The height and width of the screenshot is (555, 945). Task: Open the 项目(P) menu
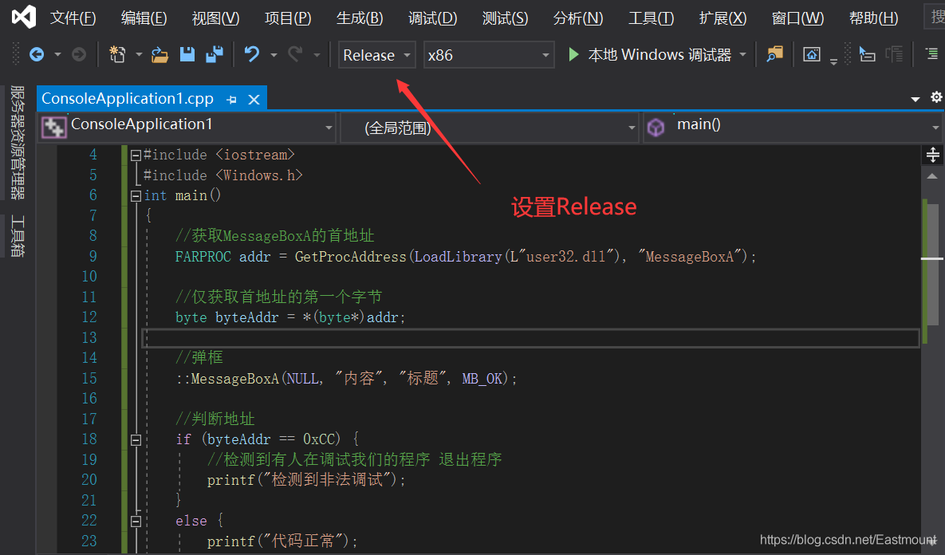[287, 18]
